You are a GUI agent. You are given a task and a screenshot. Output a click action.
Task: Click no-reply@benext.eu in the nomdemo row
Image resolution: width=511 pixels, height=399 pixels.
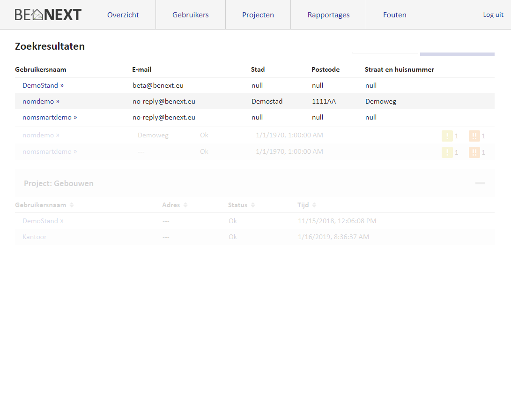tap(164, 101)
